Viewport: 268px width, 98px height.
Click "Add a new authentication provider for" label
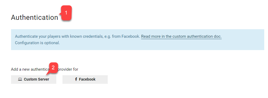coord(45,69)
